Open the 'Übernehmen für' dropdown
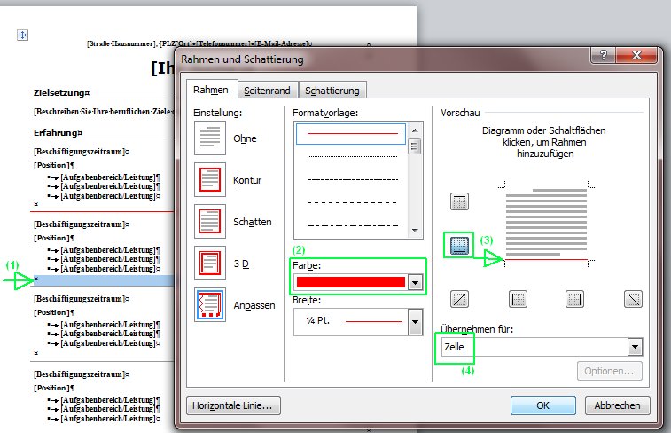 tap(634, 347)
